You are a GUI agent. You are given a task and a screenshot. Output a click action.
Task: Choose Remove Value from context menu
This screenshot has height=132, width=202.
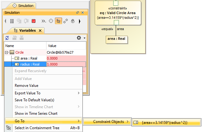click(26, 86)
